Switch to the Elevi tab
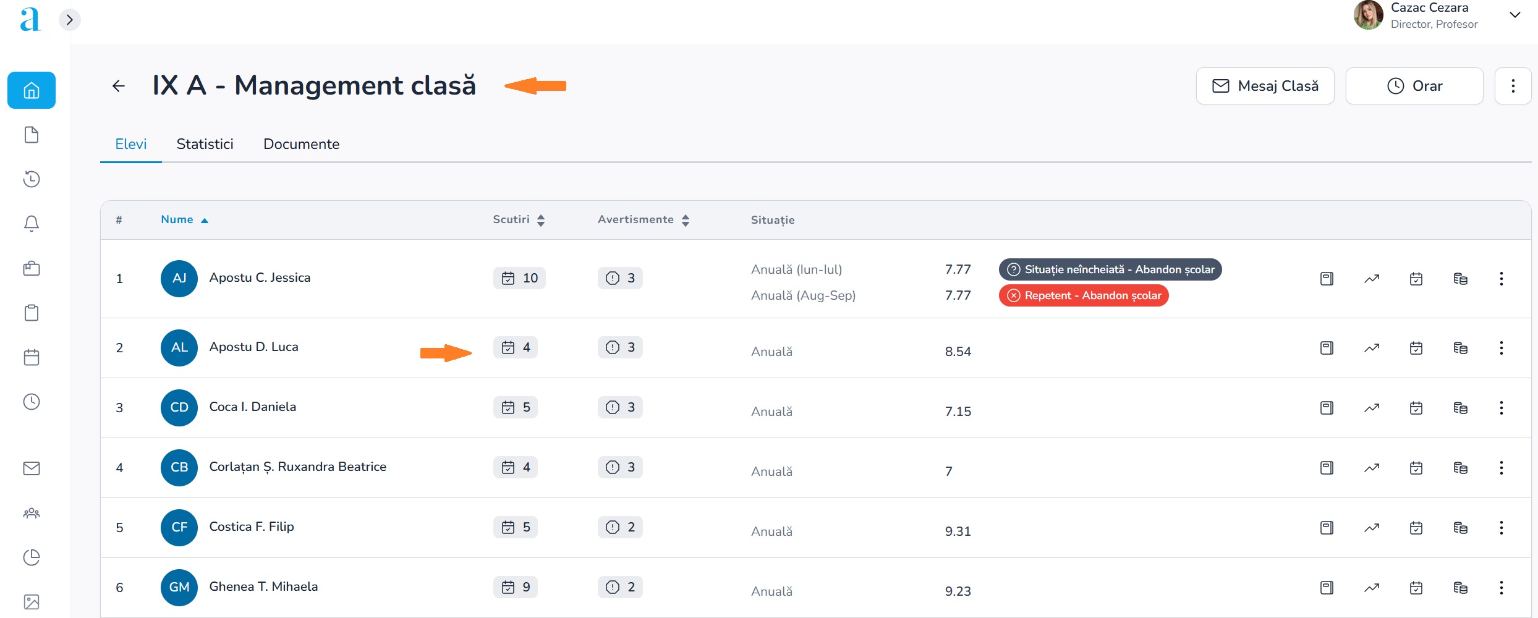The height and width of the screenshot is (618, 1538). tap(131, 144)
